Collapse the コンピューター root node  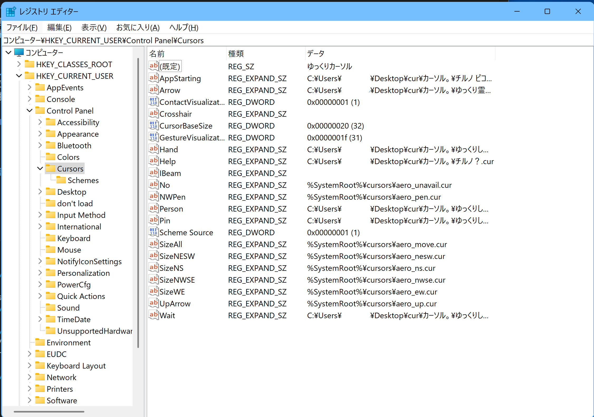(x=8, y=52)
